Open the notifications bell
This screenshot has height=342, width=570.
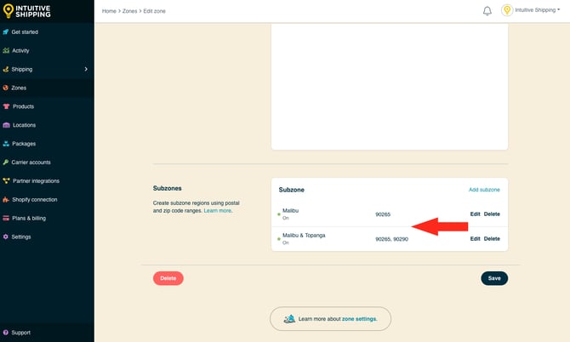(487, 11)
